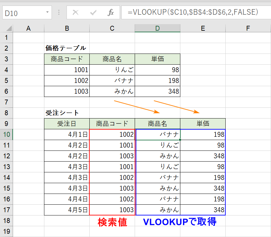Select all cells using corner triangle button
271x237 pixels.
coord(9,28)
